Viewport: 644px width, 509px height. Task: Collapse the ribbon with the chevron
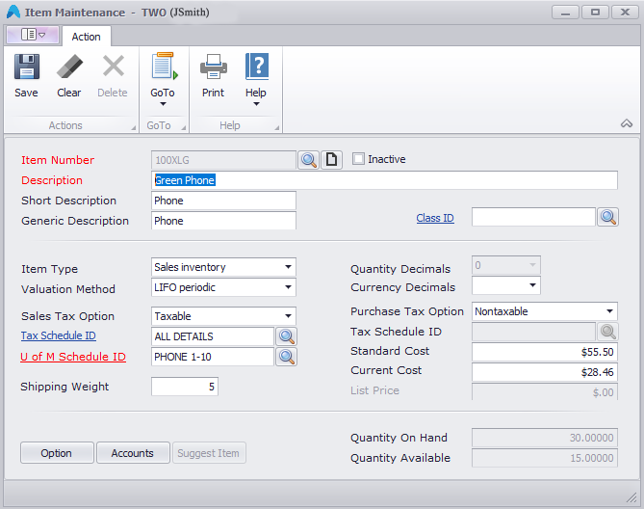point(627,123)
